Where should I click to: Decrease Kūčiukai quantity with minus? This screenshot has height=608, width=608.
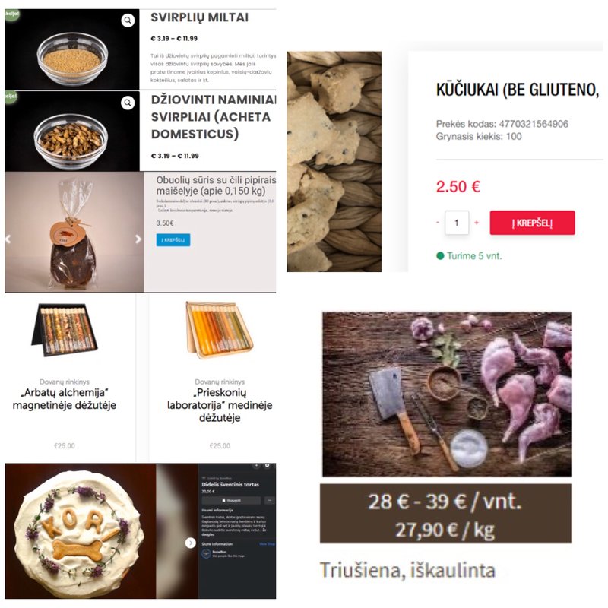click(438, 223)
